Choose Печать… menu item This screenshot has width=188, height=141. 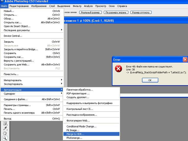(x=32, y=109)
